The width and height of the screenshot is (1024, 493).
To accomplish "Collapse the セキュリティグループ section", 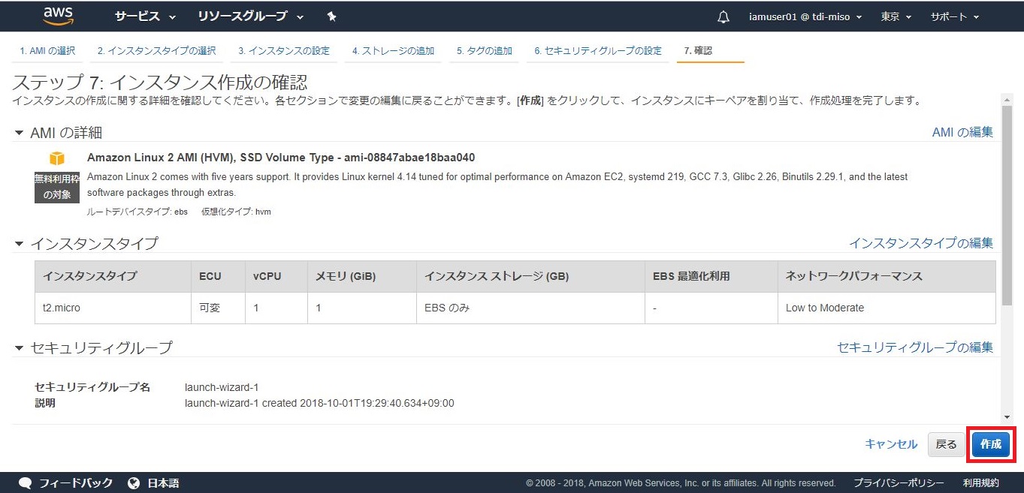I will [x=20, y=348].
